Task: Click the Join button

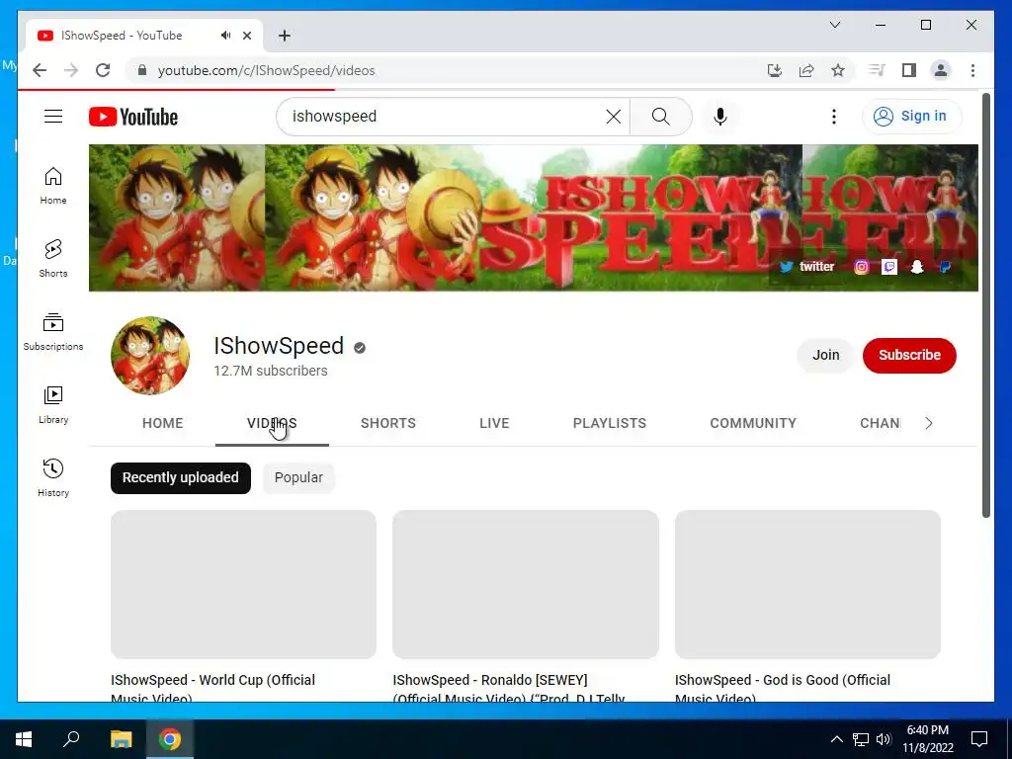Action: (826, 355)
